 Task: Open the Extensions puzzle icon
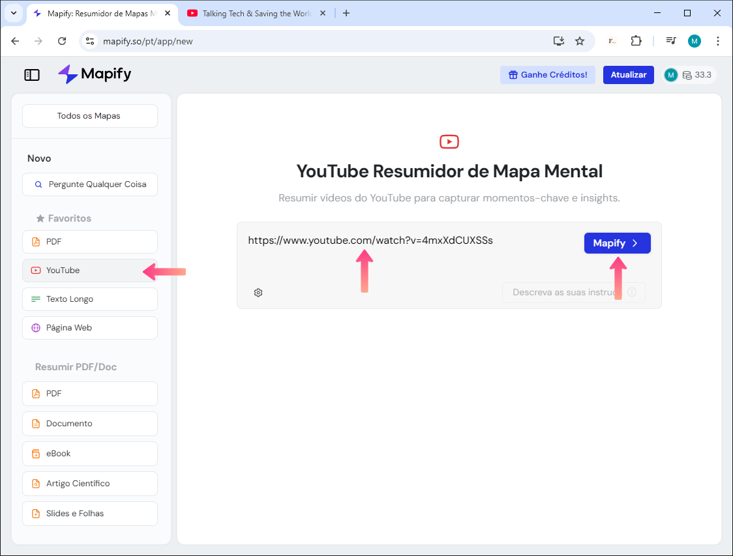[636, 41]
